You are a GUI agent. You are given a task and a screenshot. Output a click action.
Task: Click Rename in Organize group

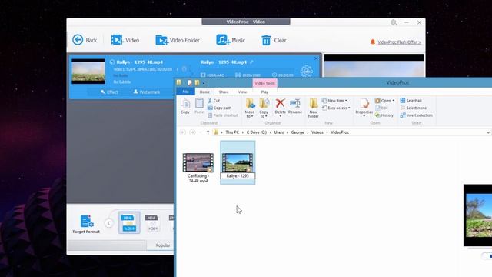pyautogui.click(x=295, y=106)
